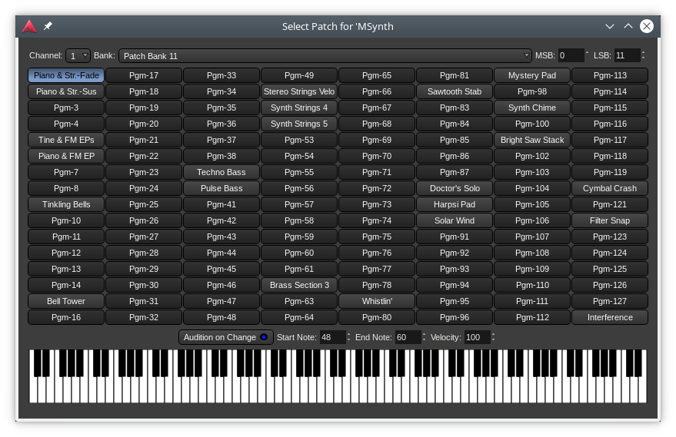Select the Pgm-17 patch
676x437 pixels.
pos(144,75)
